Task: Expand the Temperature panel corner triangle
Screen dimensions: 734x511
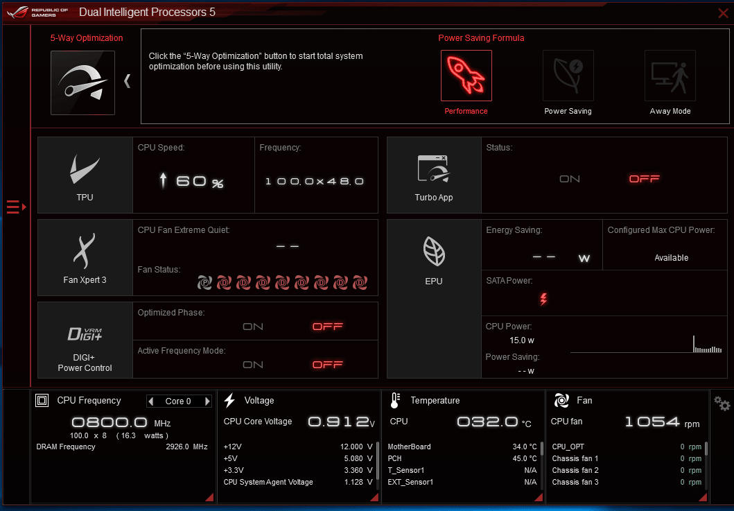Action: (x=539, y=497)
